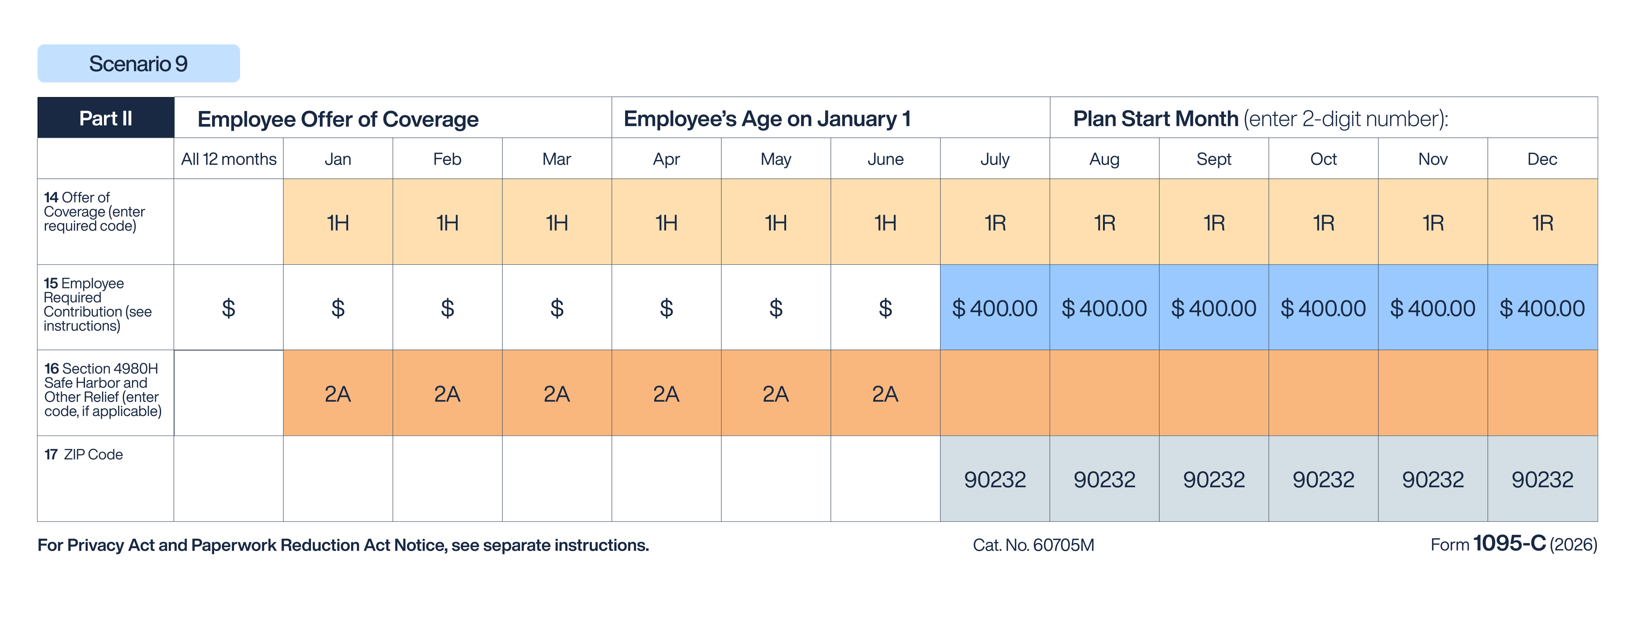Select the October $400.00 contribution cell
Image resolution: width=1636 pixels, height=618 pixels.
(x=1323, y=308)
